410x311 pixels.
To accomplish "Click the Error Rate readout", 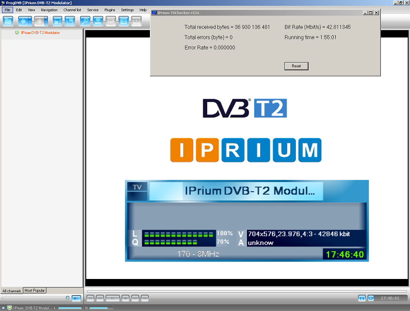I will 210,48.
